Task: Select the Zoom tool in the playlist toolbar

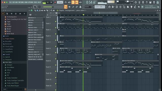Action: (52, 11)
